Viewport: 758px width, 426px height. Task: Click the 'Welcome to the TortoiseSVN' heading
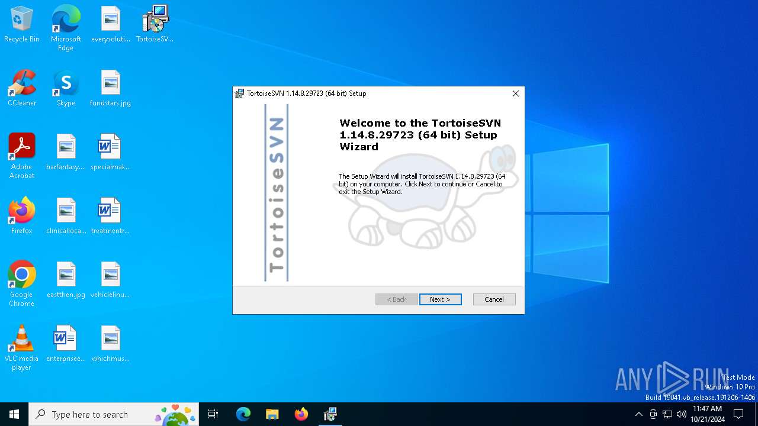pos(420,135)
